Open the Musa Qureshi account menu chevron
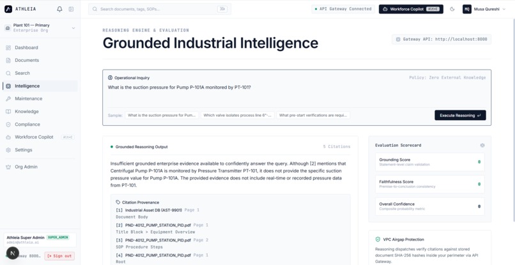 pyautogui.click(x=504, y=9)
